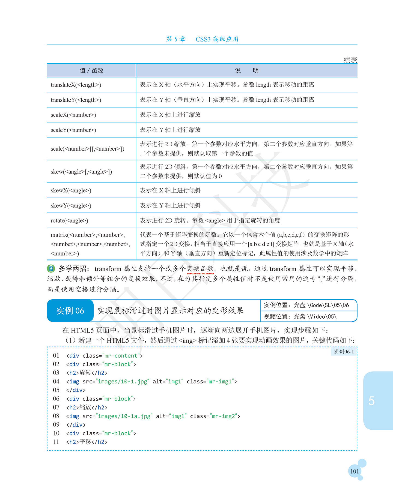
Task: Click the paragraph starting "在 HTML5 页面中"
Action: click(195, 330)
